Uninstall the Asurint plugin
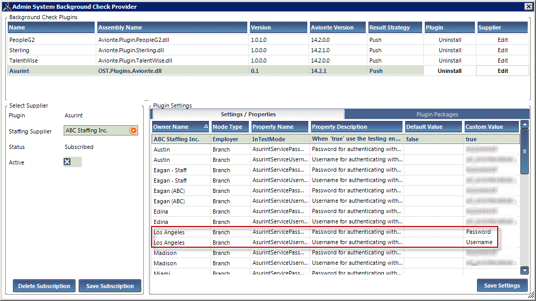The height and width of the screenshot is (301, 536). [449, 71]
